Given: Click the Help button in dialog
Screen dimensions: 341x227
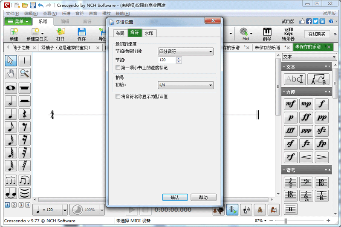Looking at the screenshot, I should pos(203,197).
